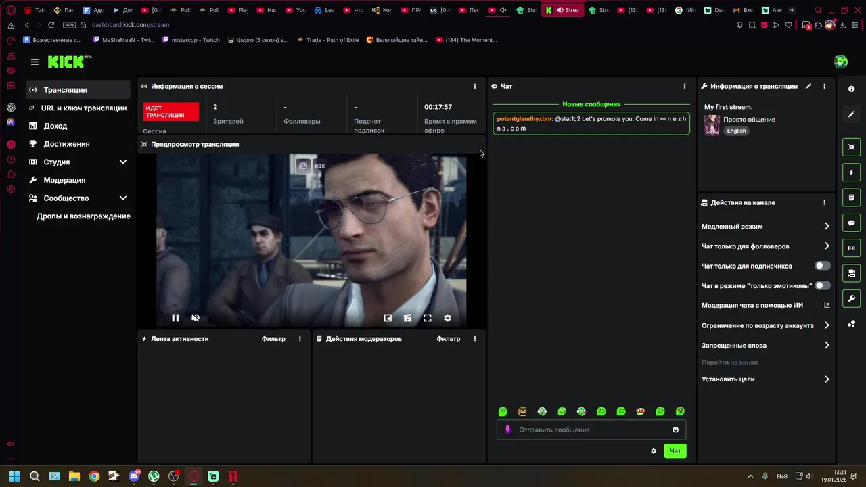Click the Новые сообщения chat banner
866x487 pixels.
(x=591, y=105)
